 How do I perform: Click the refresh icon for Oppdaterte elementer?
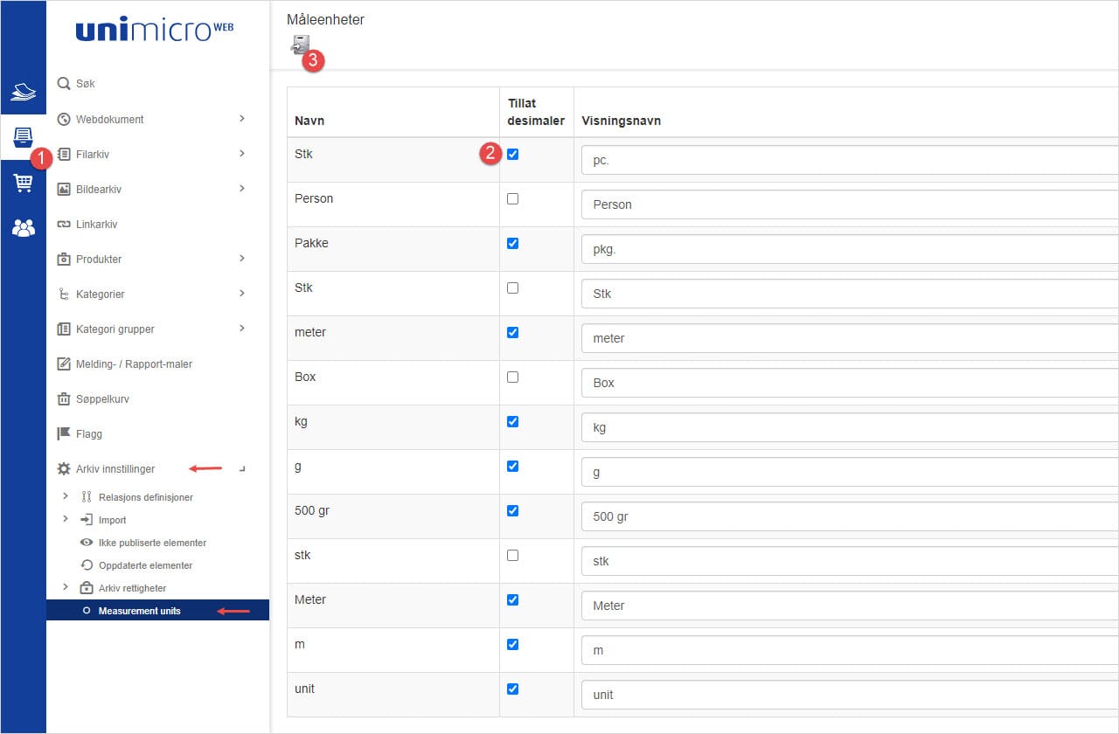point(86,565)
